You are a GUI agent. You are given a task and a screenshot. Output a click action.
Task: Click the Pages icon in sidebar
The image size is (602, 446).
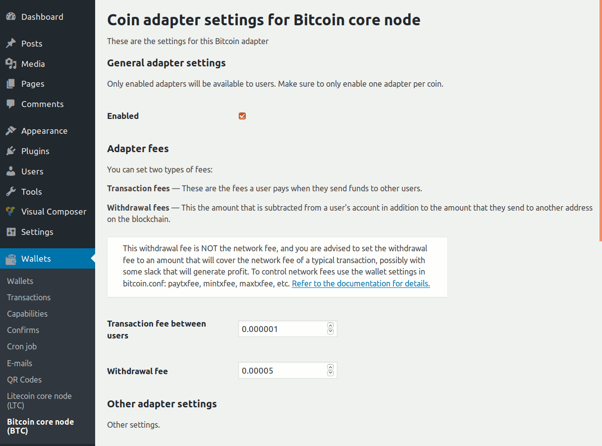11,84
